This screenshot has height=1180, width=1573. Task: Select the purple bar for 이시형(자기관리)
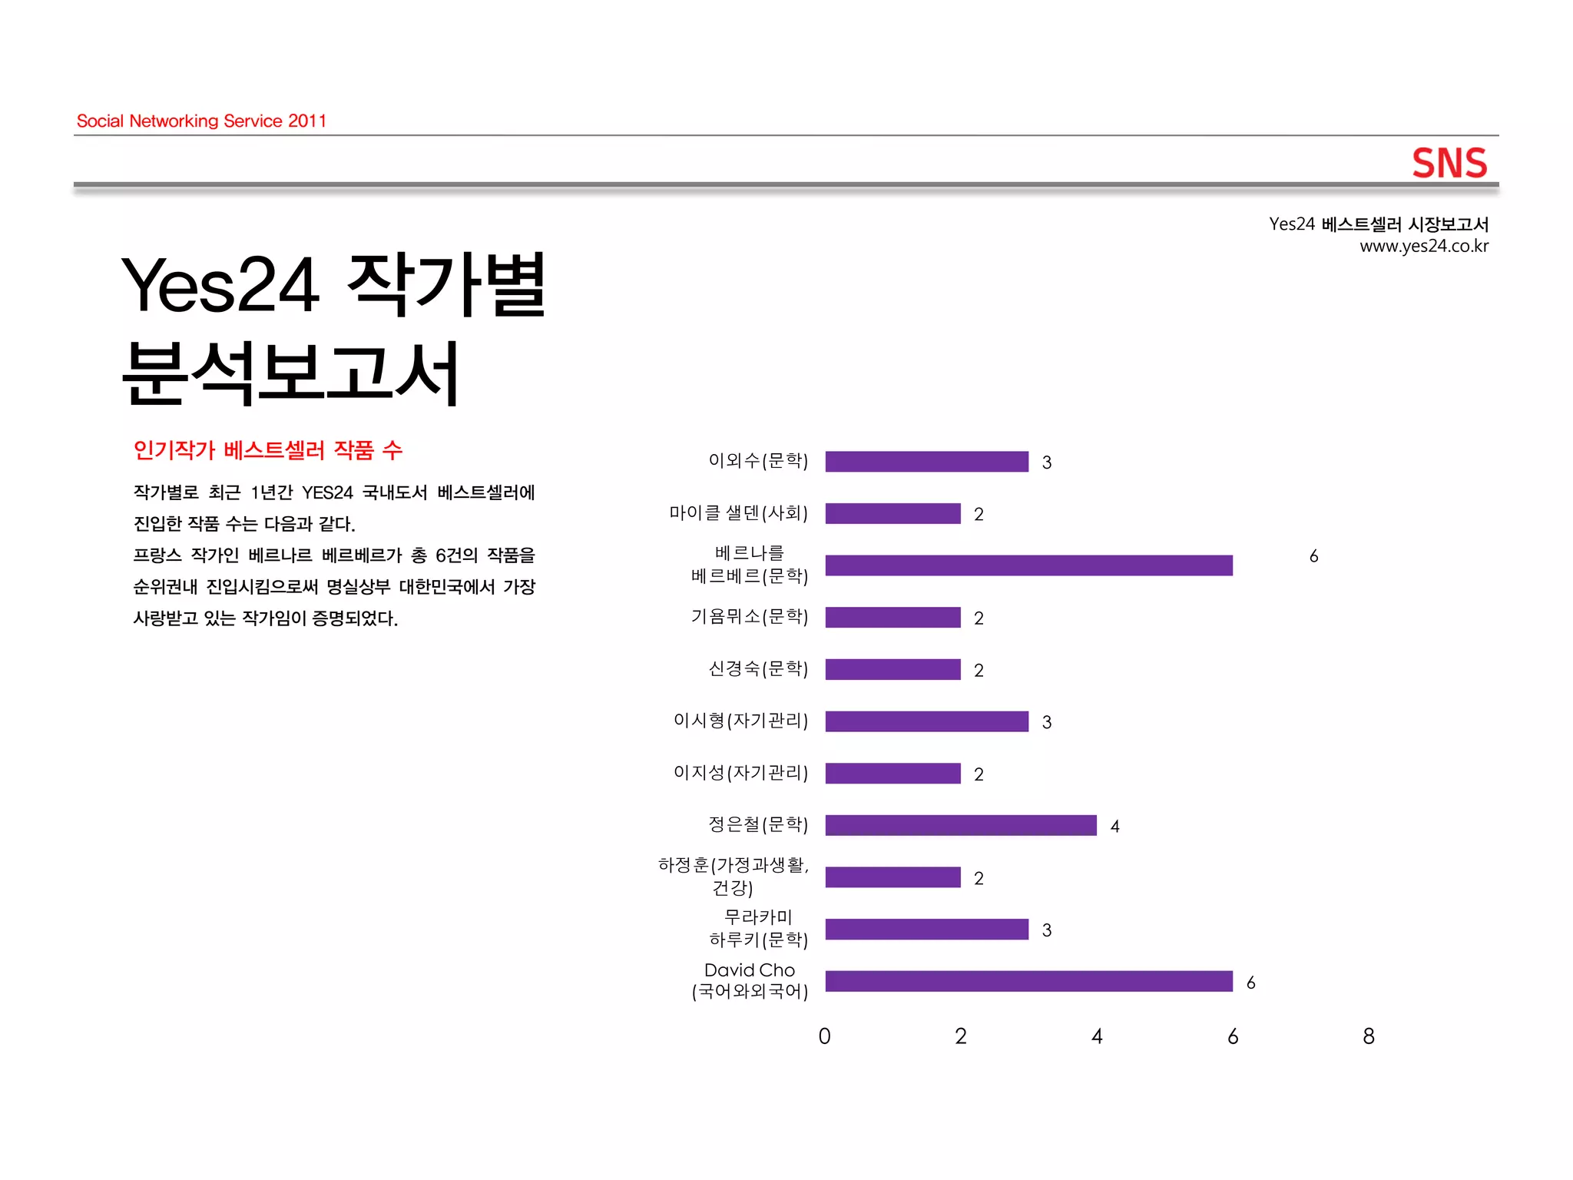(927, 721)
